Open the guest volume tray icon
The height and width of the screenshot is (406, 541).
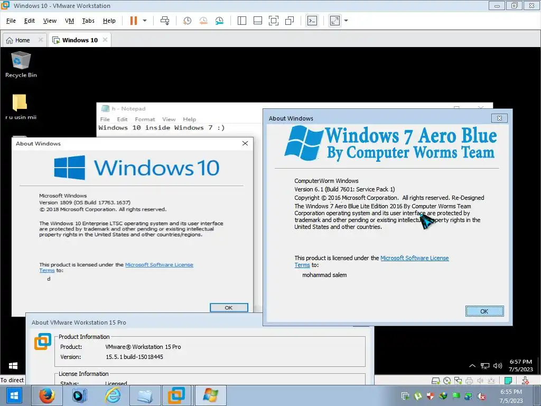pyautogui.click(x=498, y=366)
